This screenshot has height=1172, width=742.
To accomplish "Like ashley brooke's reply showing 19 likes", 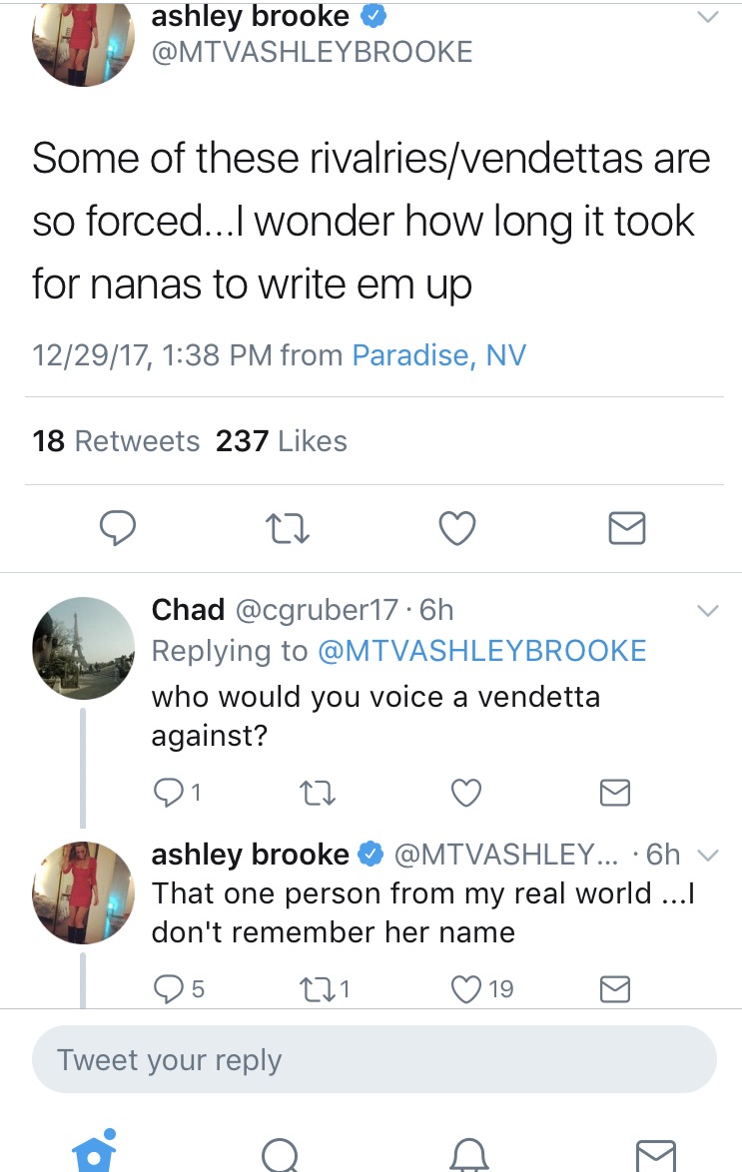I will (466, 989).
